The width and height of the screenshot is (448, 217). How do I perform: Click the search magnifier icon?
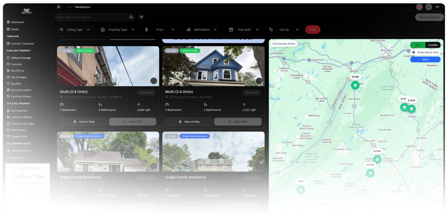coord(131,17)
